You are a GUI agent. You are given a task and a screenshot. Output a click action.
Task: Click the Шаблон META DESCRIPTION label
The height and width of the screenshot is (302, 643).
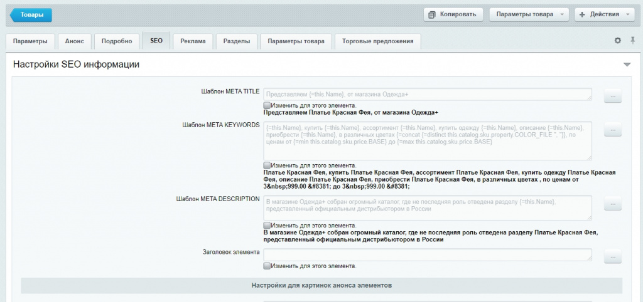218,199
